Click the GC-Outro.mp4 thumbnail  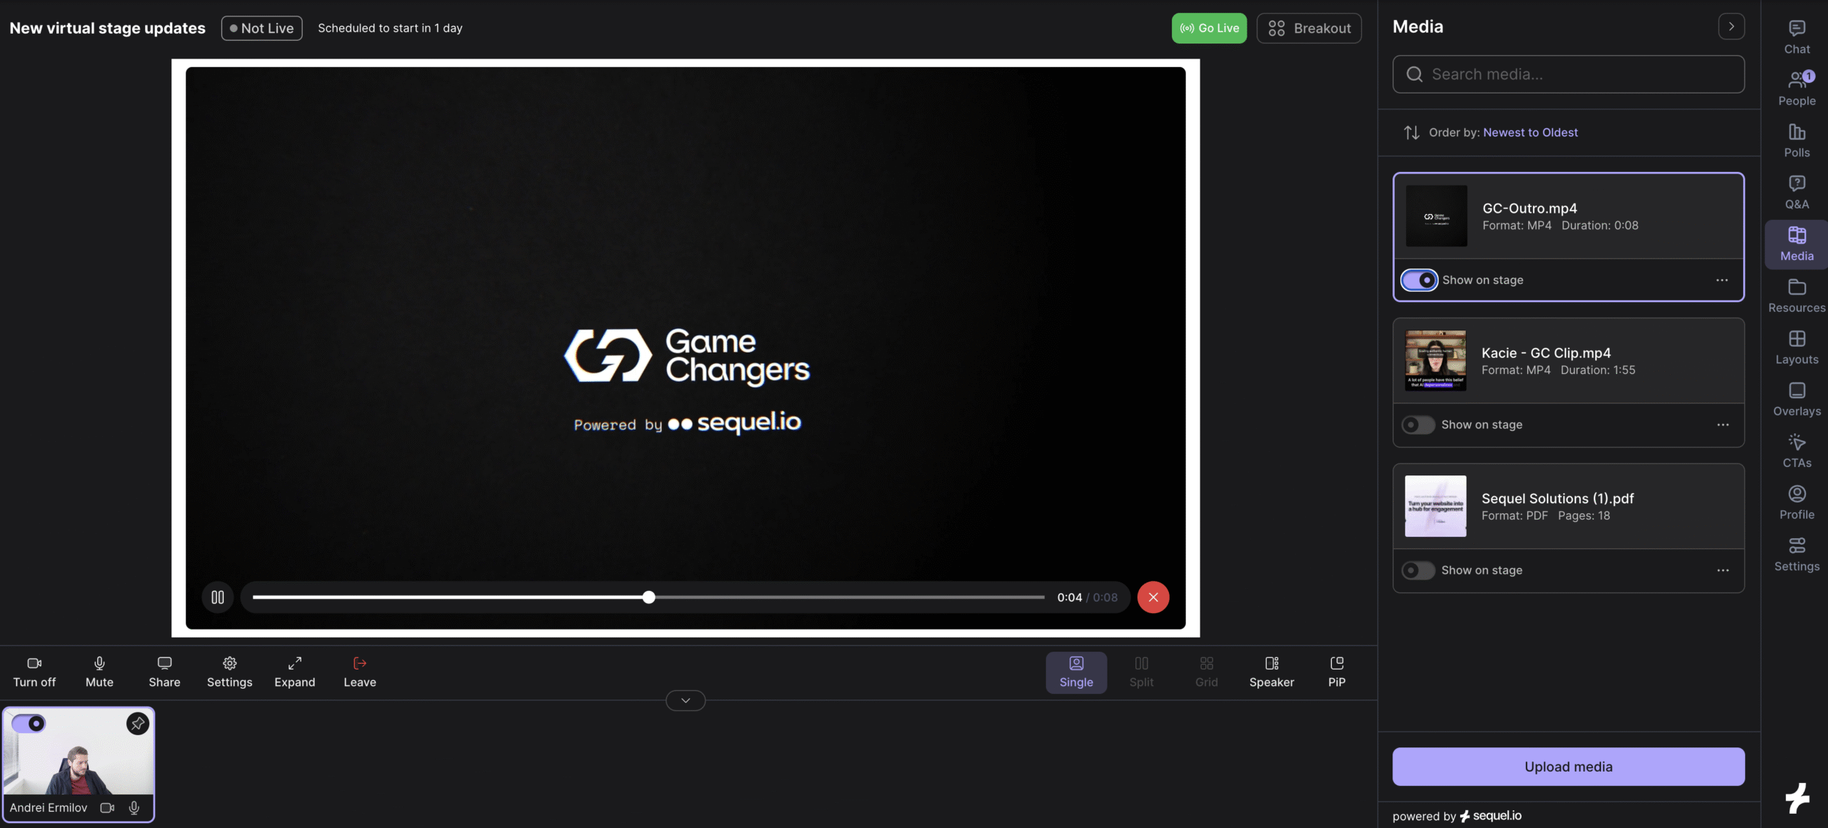1436,216
